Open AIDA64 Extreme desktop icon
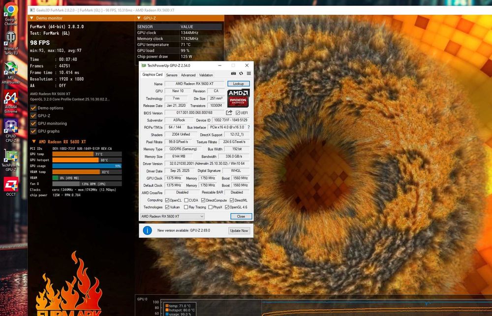 coord(11,102)
